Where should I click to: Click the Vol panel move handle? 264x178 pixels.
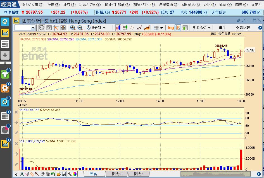click(x=16, y=154)
